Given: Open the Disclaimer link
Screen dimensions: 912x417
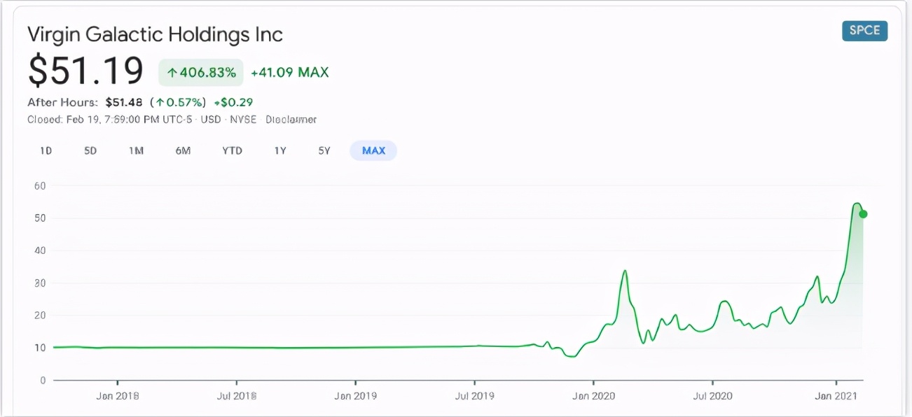Looking at the screenshot, I should (291, 120).
